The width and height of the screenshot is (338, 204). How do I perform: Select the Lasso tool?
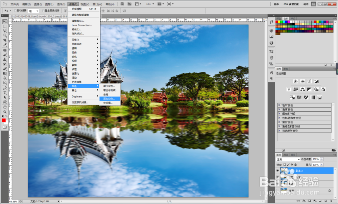pyautogui.click(x=5, y=31)
